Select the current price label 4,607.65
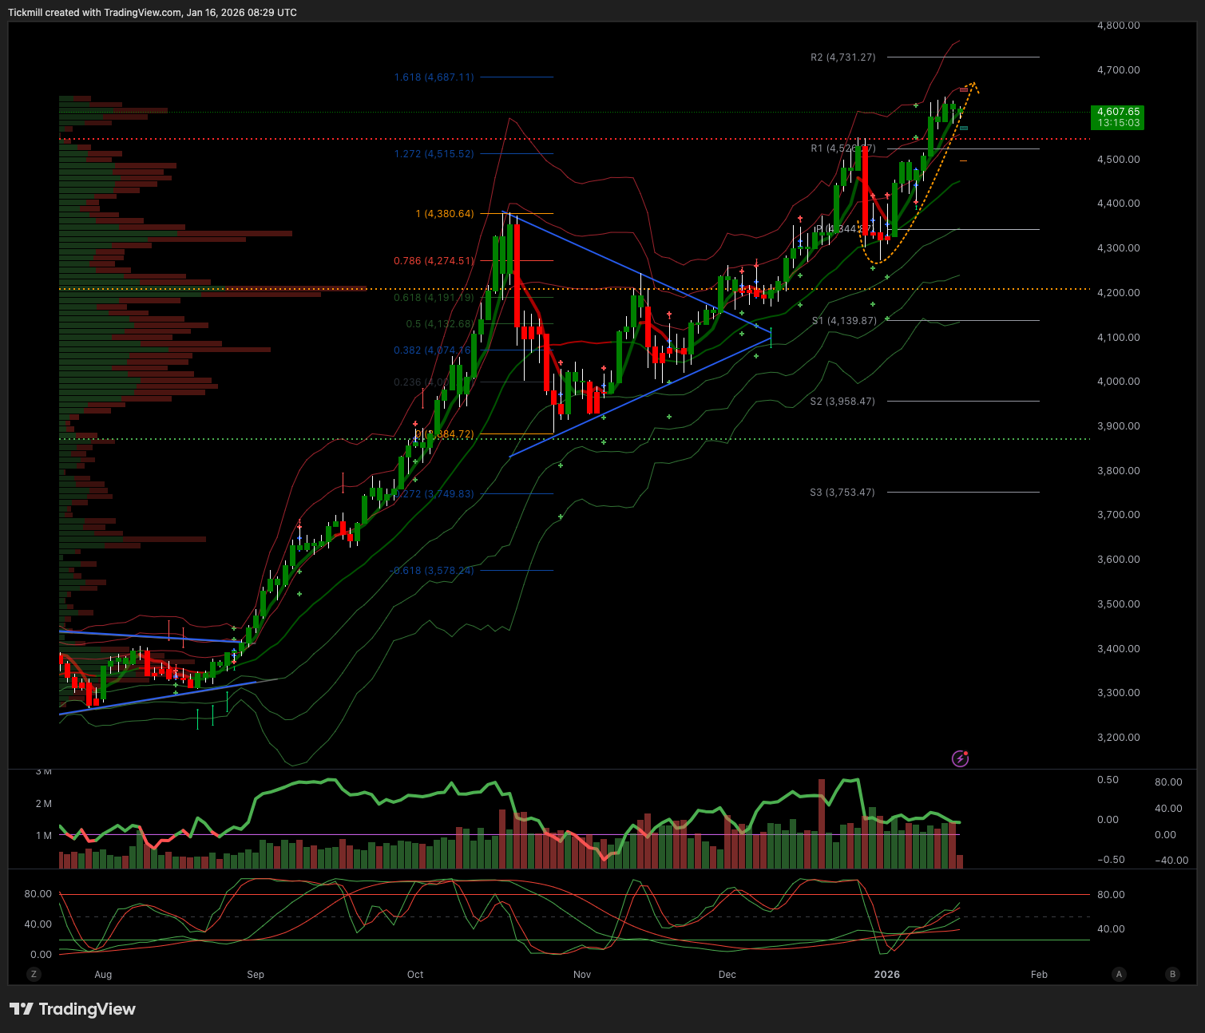The image size is (1205, 1033). point(1118,117)
